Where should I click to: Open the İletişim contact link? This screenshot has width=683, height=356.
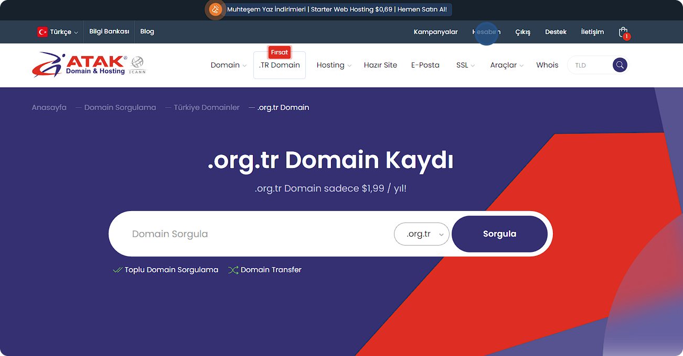pos(592,32)
